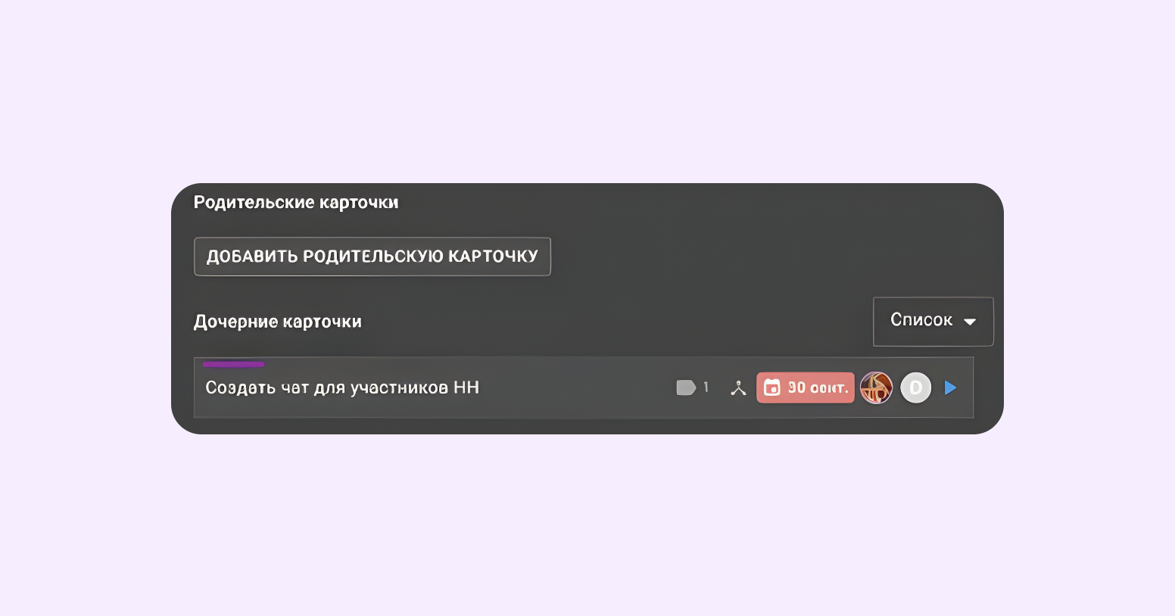Screen dimensions: 1175x616
Task: Click the round "D" member avatar
Action: 915,387
